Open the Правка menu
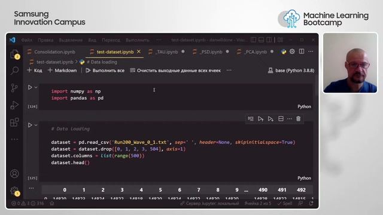 45,40
